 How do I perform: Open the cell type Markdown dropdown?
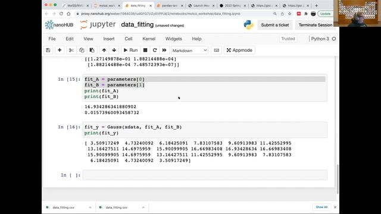coord(189,51)
